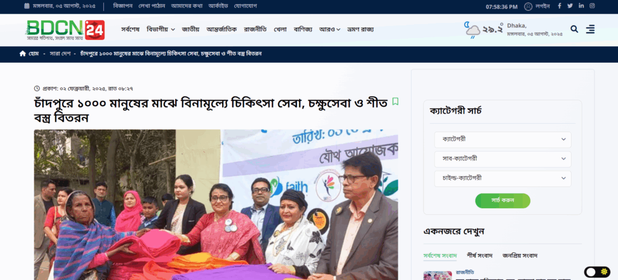Screen dimensions: 618x280
Task: Click the search magnifier icon
Action: pyautogui.click(x=575, y=29)
